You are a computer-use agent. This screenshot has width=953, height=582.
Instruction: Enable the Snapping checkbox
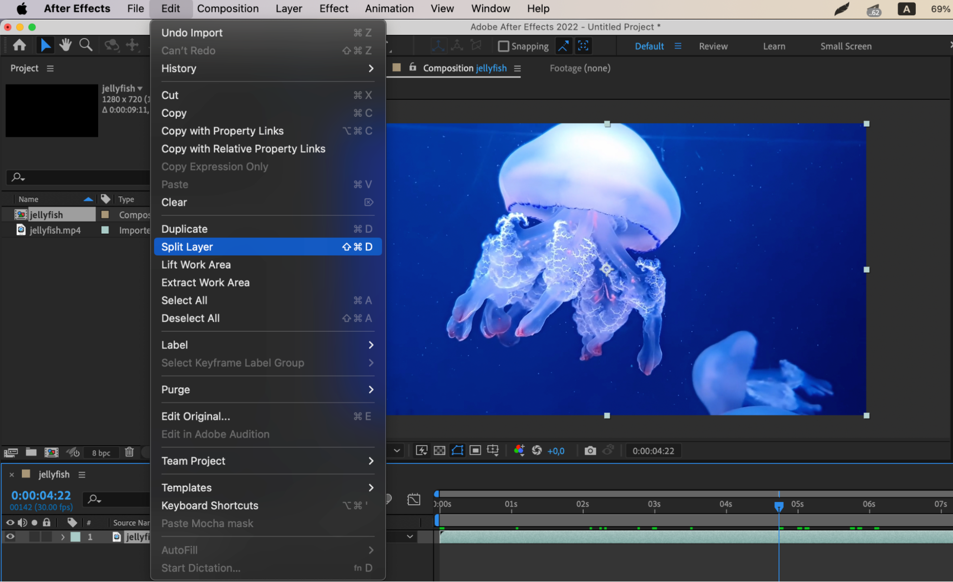pyautogui.click(x=503, y=46)
